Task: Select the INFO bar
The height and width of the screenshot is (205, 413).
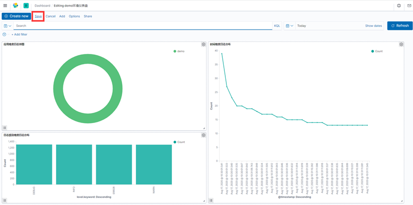Action: click(74, 164)
